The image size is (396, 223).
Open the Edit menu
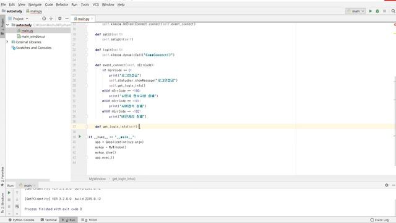[12, 4]
